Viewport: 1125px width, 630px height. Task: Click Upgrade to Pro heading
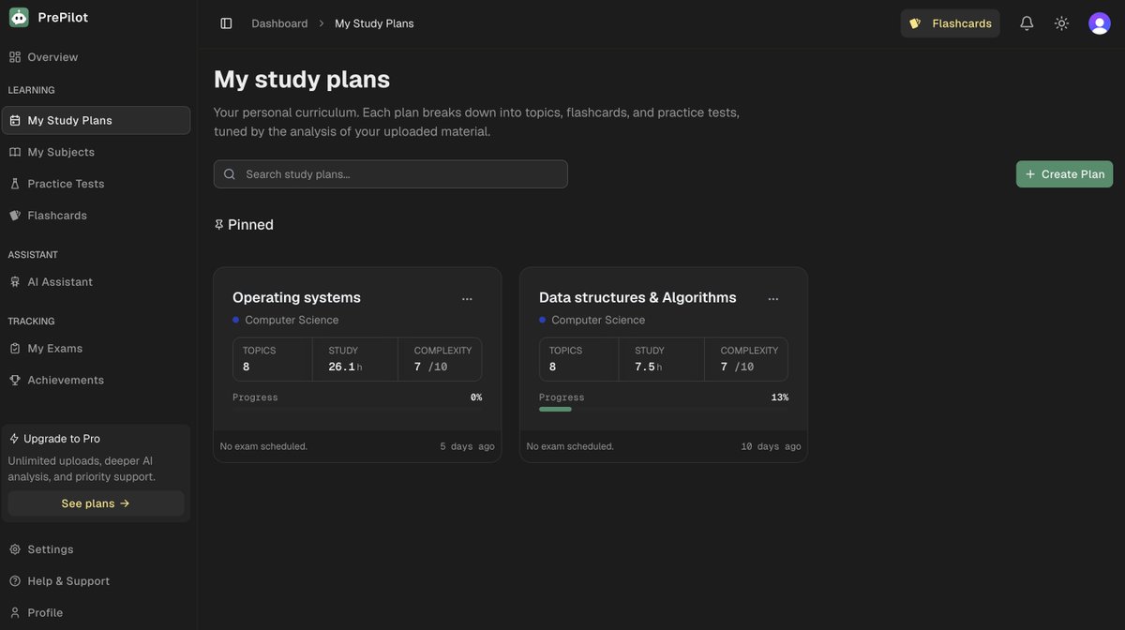pos(62,439)
